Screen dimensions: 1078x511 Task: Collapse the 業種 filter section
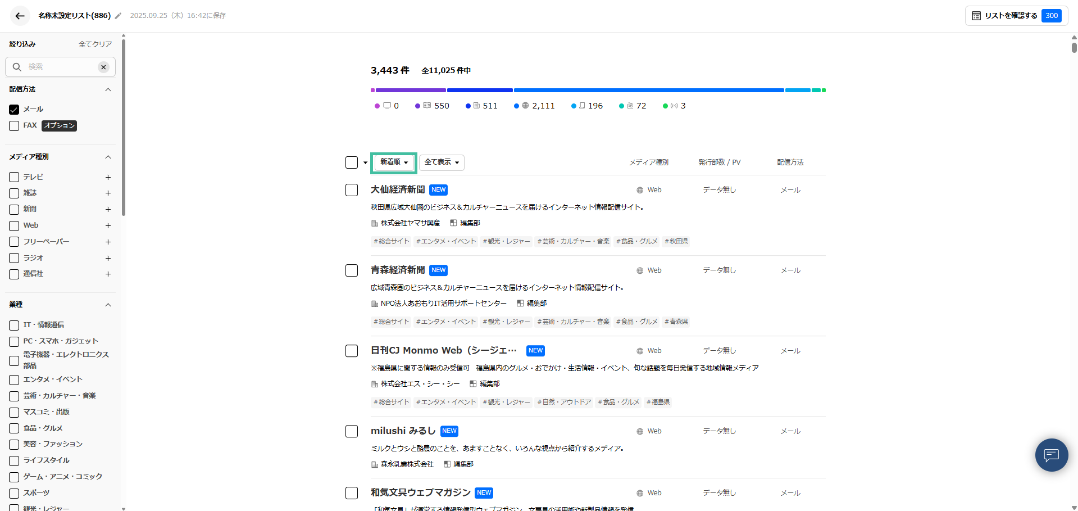tap(108, 304)
